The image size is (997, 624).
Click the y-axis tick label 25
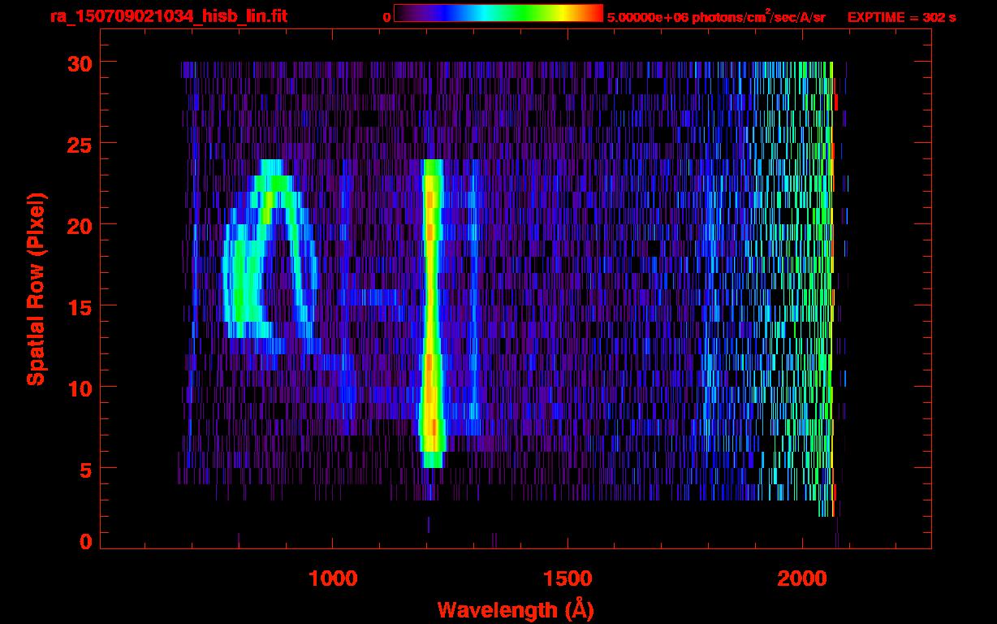pos(80,144)
